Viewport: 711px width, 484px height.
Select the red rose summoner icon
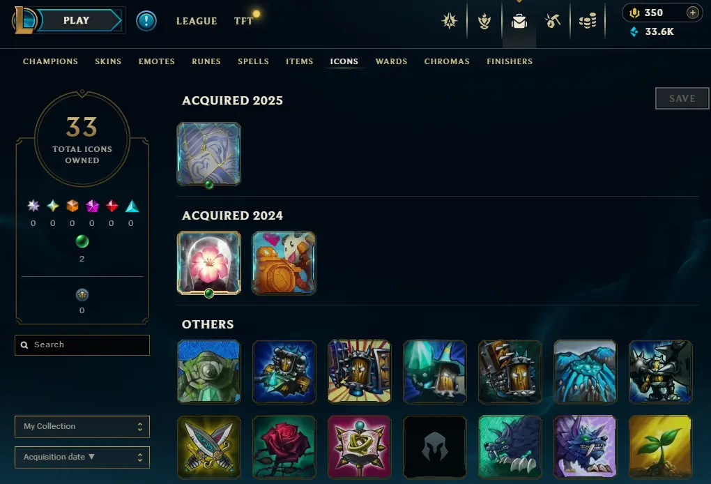284,447
